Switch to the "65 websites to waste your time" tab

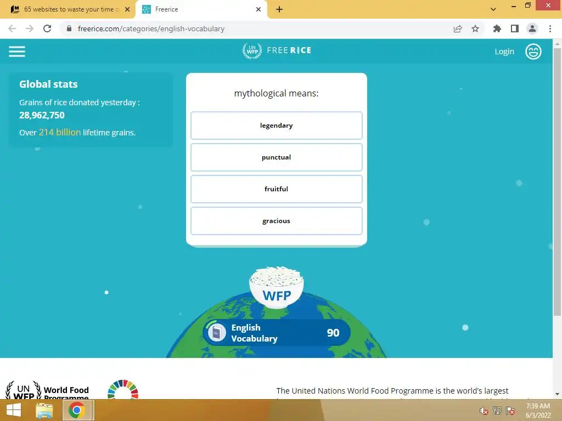tap(68, 9)
